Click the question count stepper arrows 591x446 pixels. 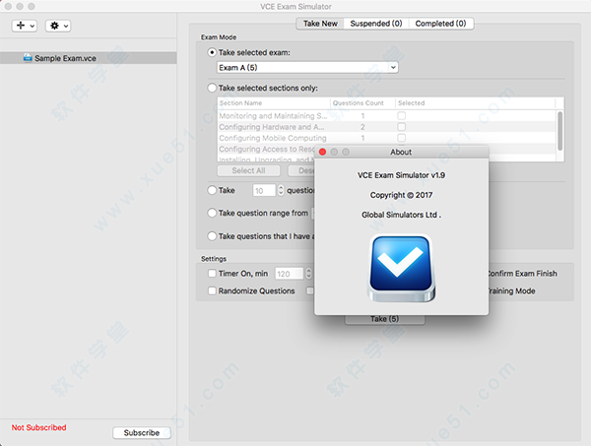coord(281,190)
